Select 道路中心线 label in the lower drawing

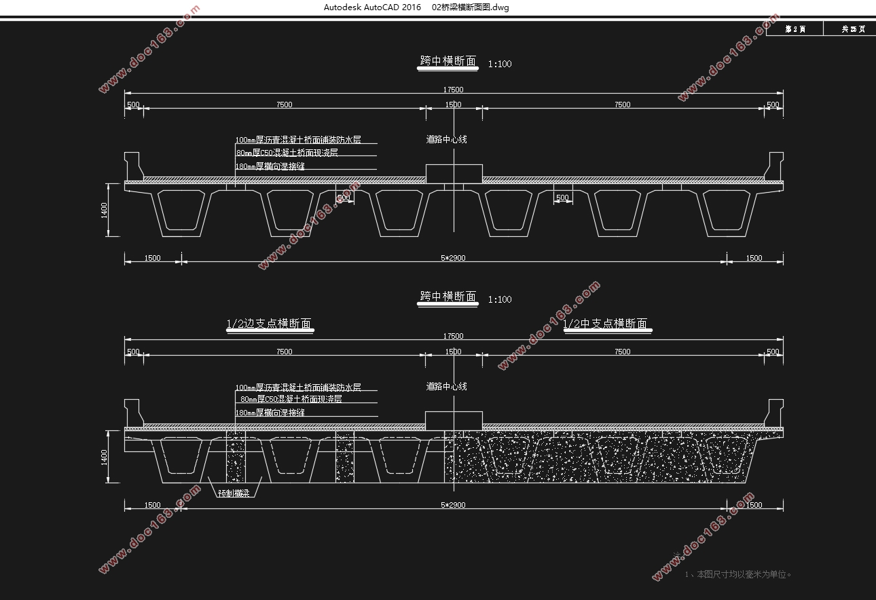(446, 386)
